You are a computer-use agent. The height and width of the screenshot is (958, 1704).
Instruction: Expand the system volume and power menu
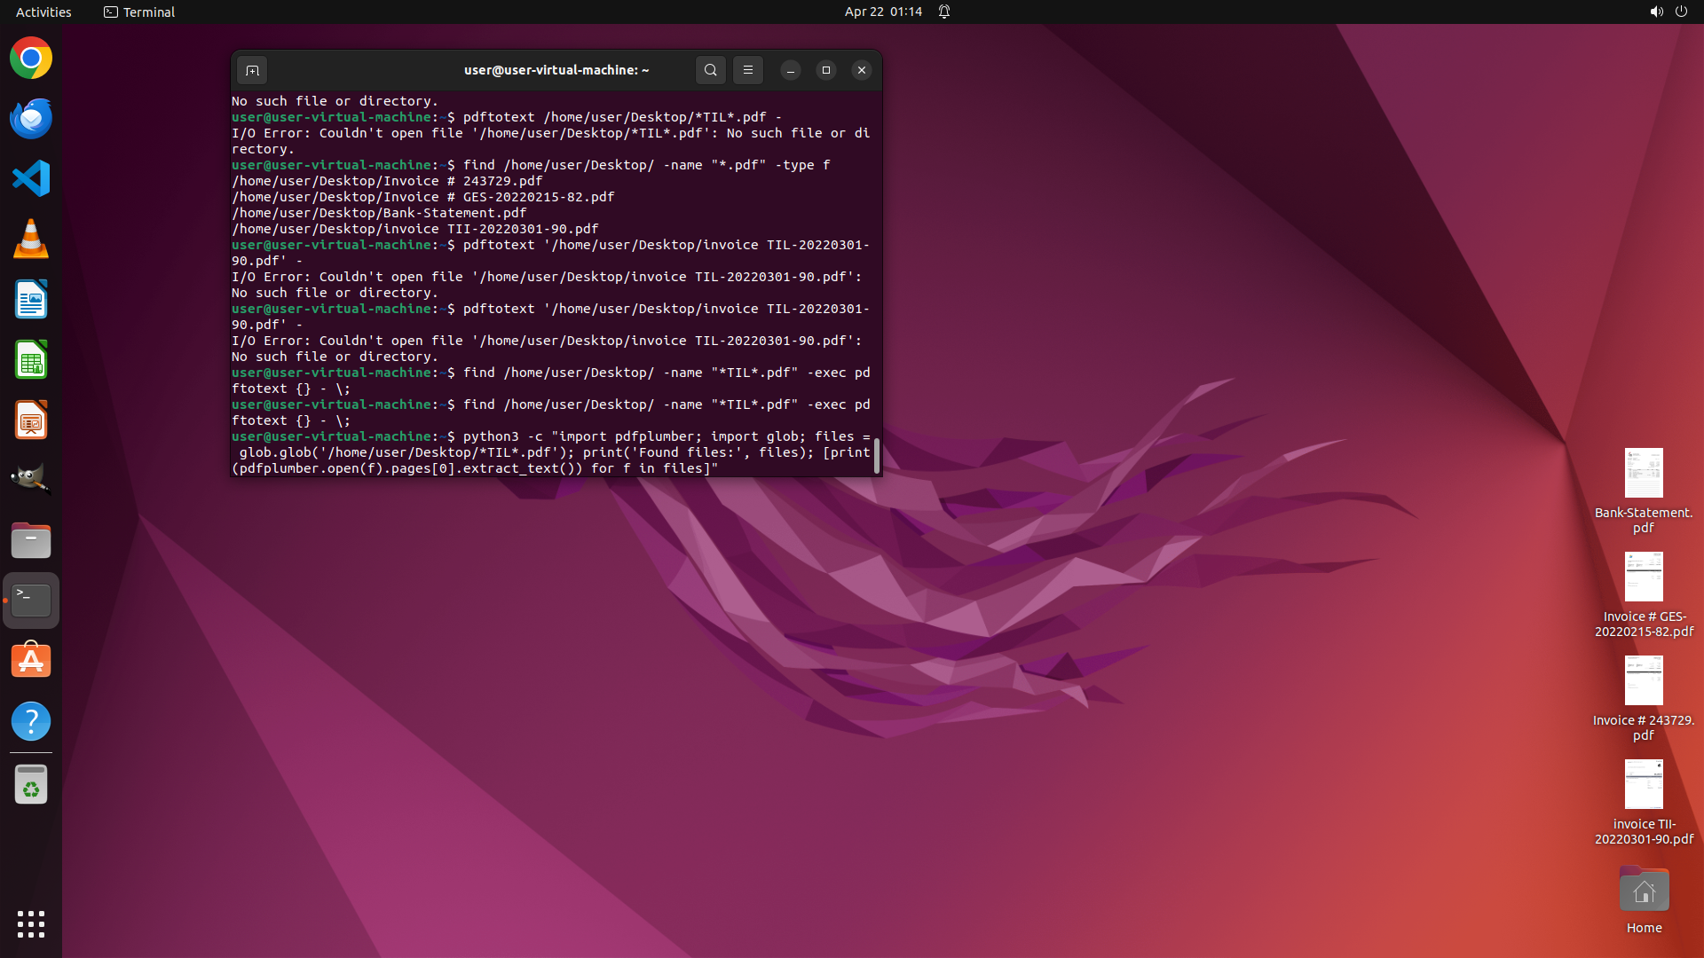click(x=1668, y=12)
